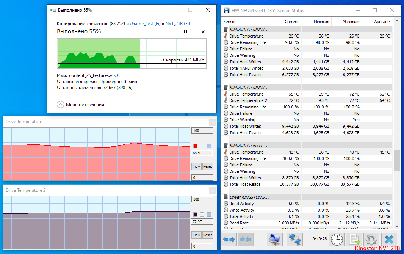This screenshot has width=404, height=254.
Task: Click the 100 maximum field in Drive Temperature graph
Action: [x=202, y=131]
